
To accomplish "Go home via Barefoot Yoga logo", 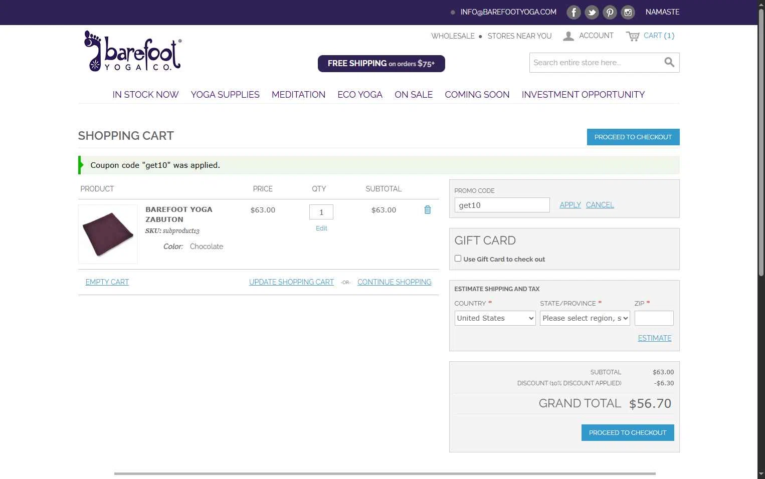I will click(x=133, y=51).
